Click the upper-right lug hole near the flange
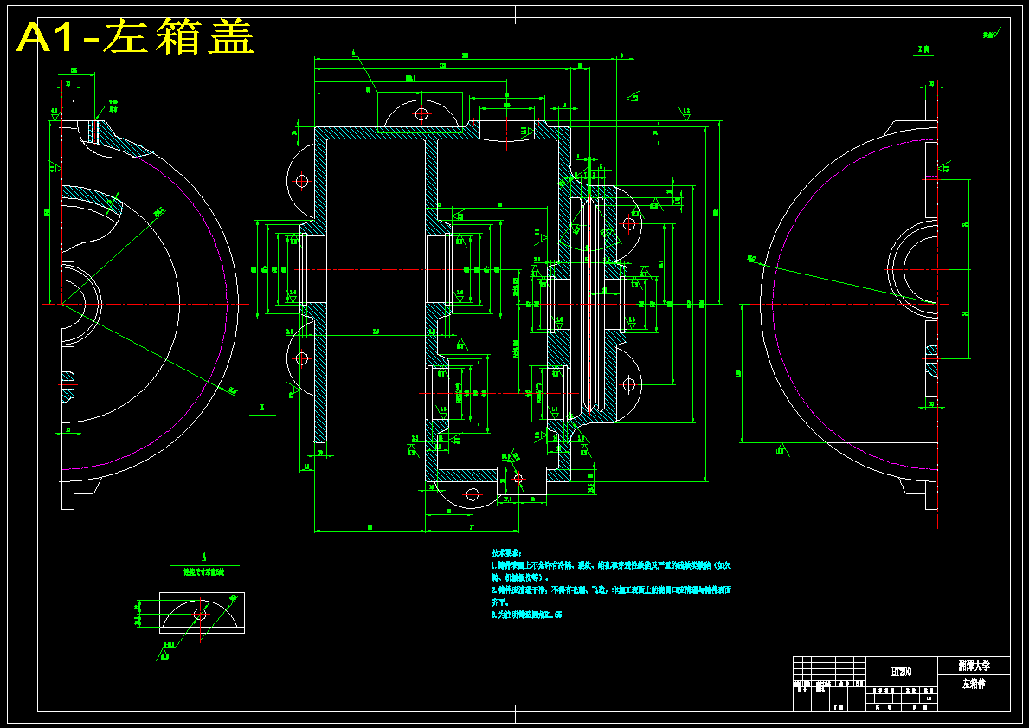The height and width of the screenshot is (728, 1029). pos(628,224)
